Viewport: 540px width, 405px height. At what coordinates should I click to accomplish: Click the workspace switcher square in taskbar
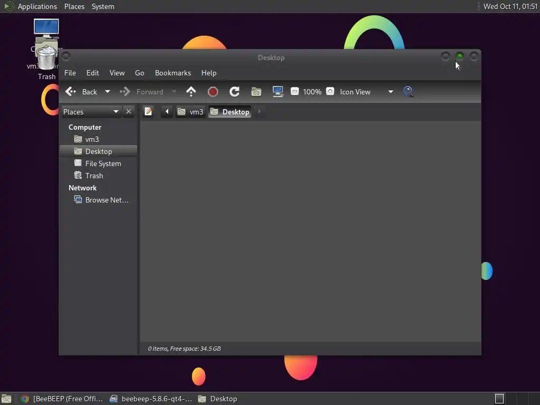tap(499, 399)
